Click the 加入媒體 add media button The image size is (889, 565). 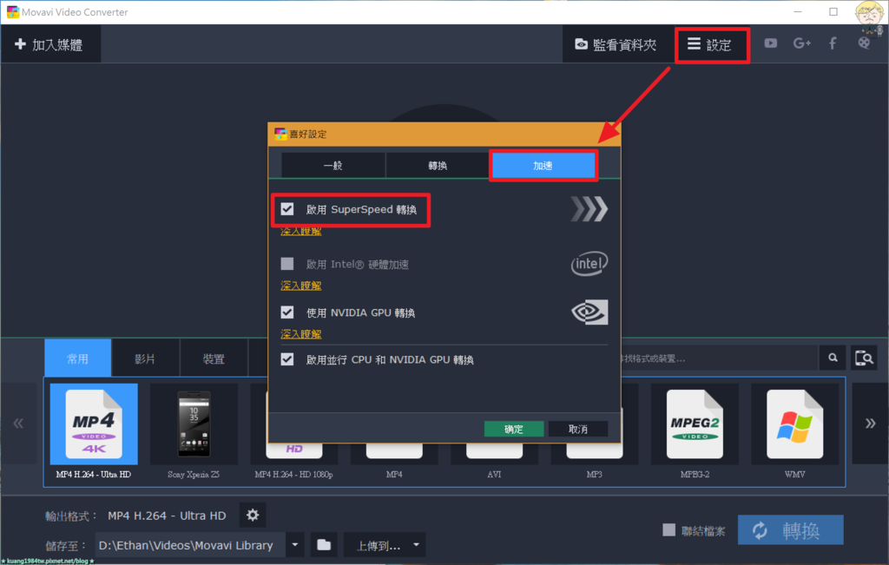pyautogui.click(x=49, y=44)
